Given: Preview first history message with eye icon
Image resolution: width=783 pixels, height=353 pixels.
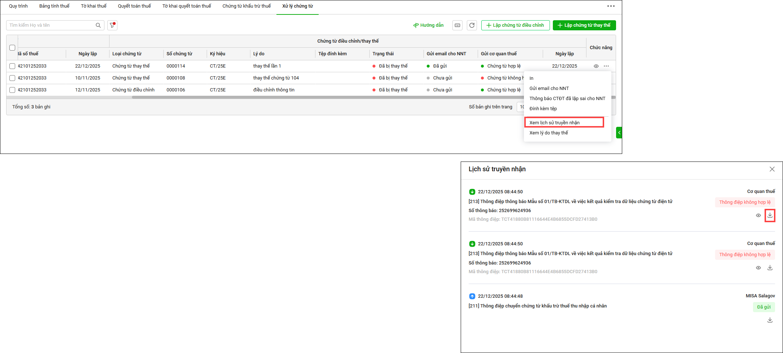Looking at the screenshot, I should pos(758,215).
